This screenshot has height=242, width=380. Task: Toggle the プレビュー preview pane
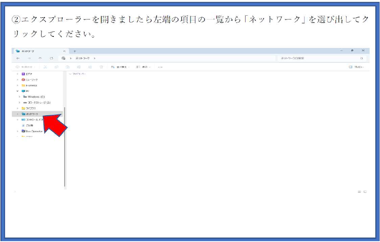[356, 67]
